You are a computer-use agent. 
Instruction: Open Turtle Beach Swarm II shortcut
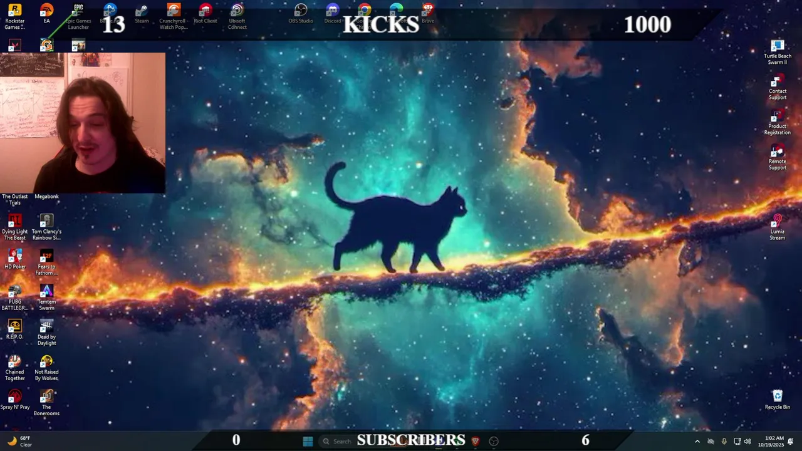click(x=778, y=52)
